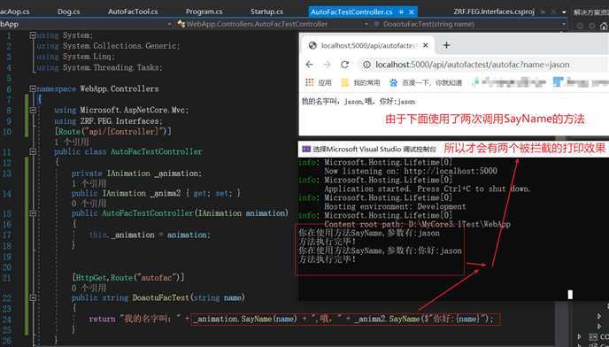This screenshot has width=609, height=347.
Task: Open the acAop.cs tab
Action: tap(15, 12)
